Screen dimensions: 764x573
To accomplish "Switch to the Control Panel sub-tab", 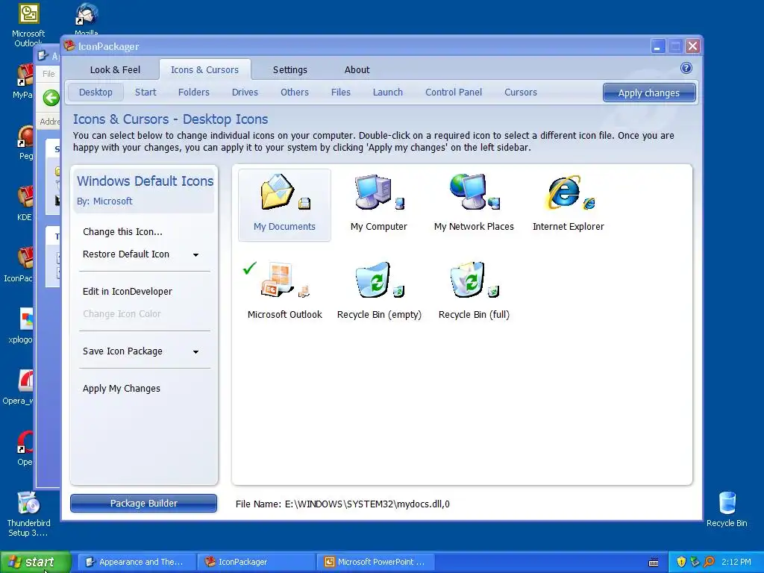I will pos(454,92).
